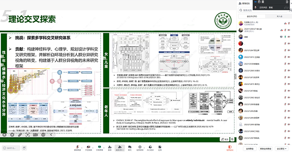Select the in-meeting (292) members tab
The height and width of the screenshot is (152, 292).
(x=252, y=16)
